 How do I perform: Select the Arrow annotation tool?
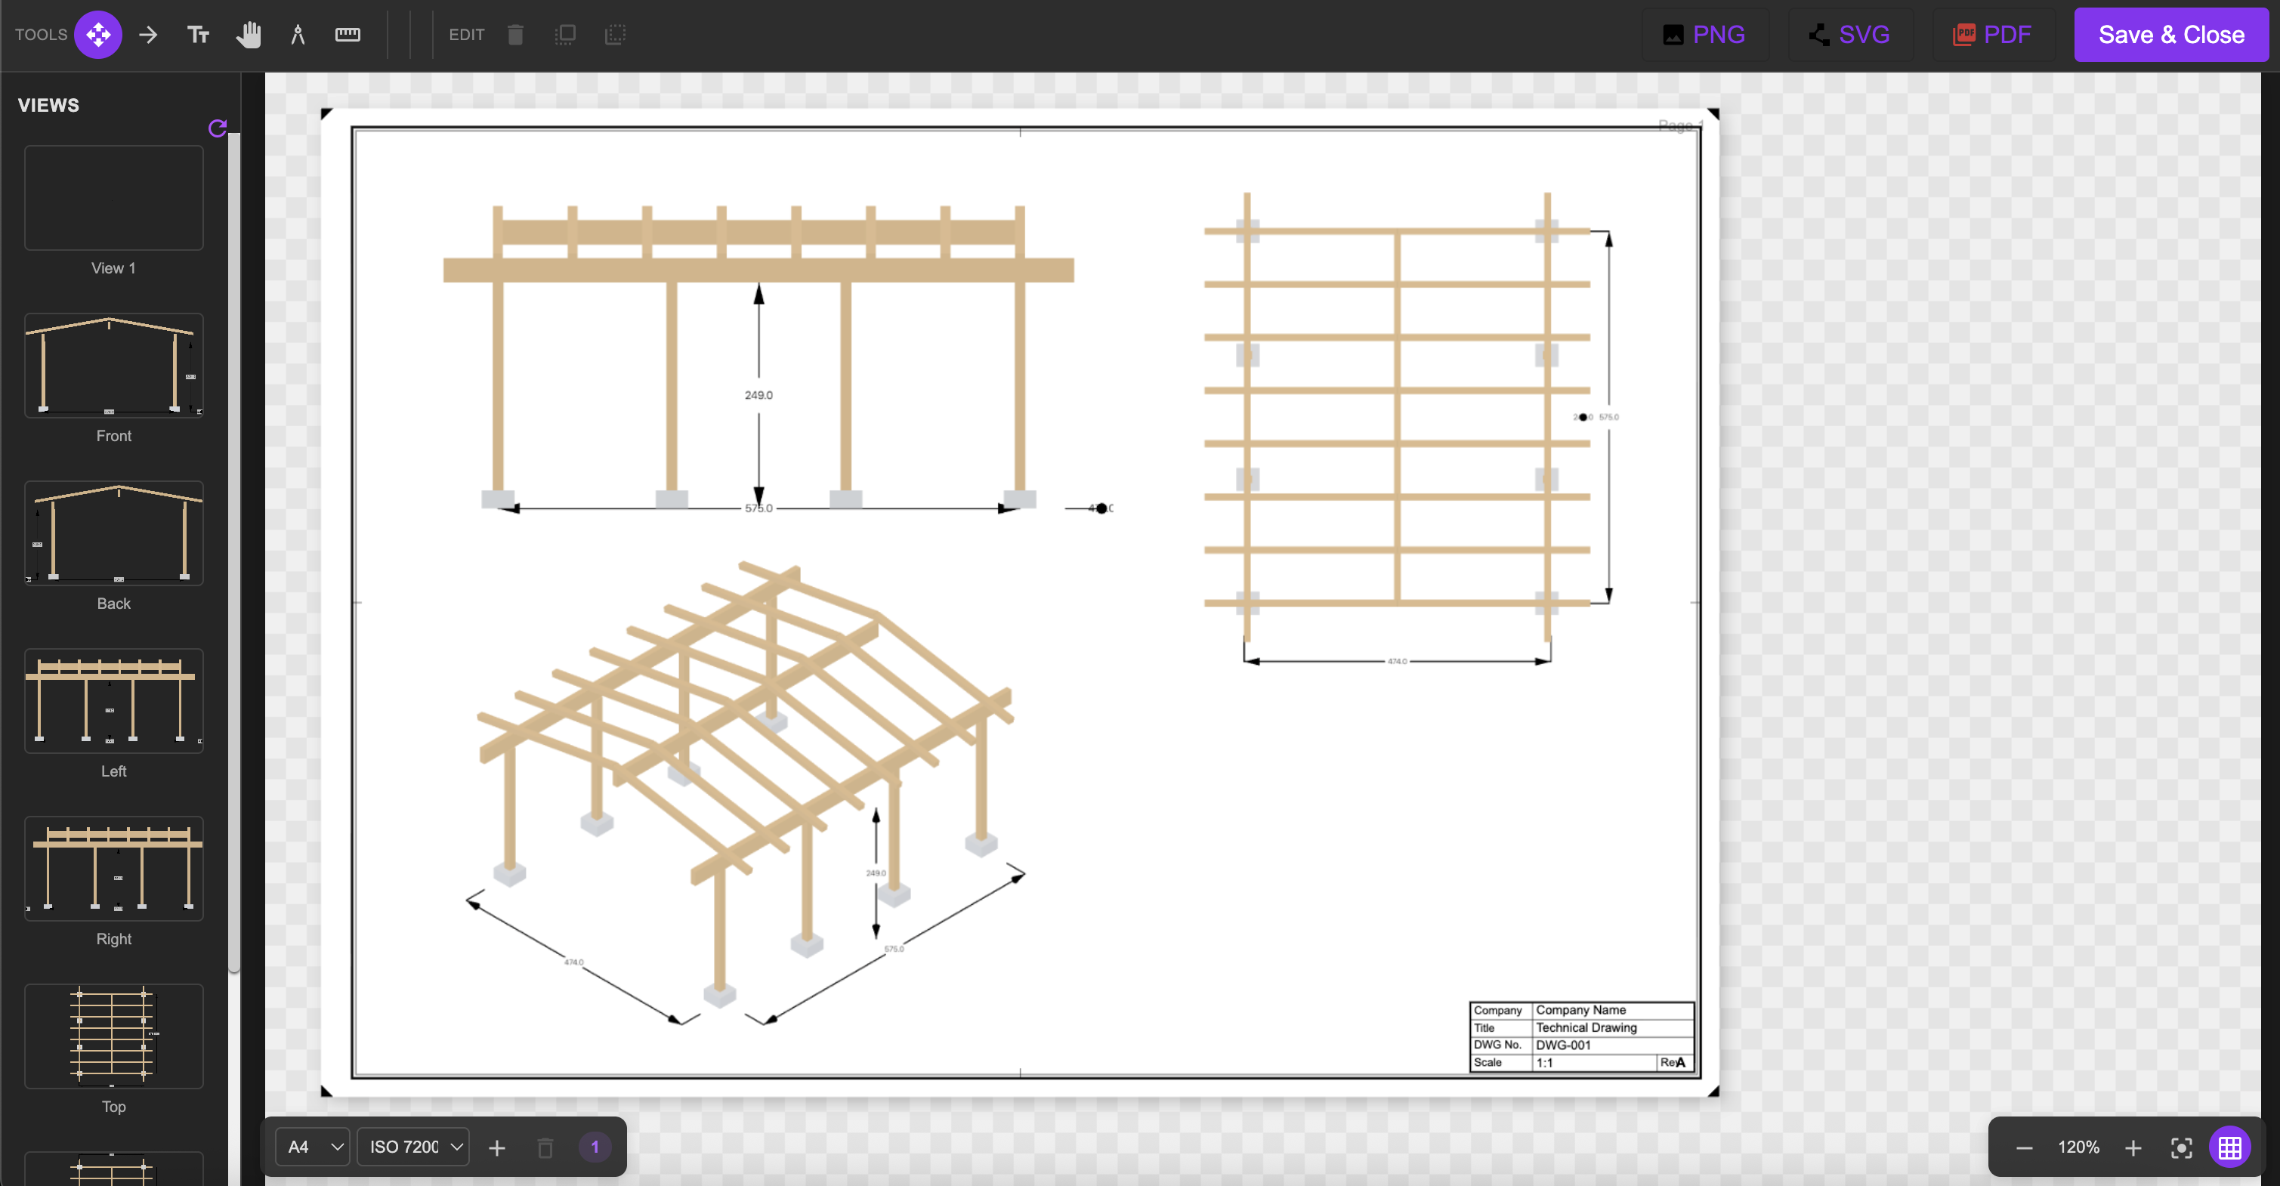pyautogui.click(x=148, y=35)
